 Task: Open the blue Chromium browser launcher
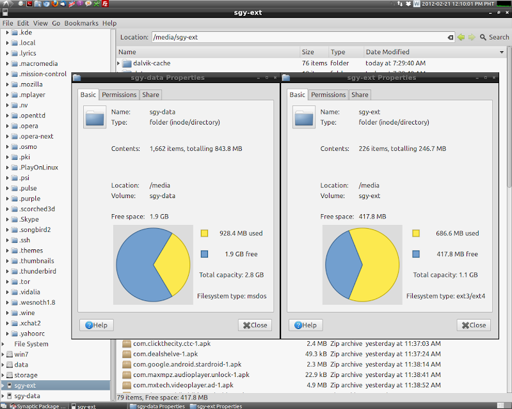(x=46, y=4)
